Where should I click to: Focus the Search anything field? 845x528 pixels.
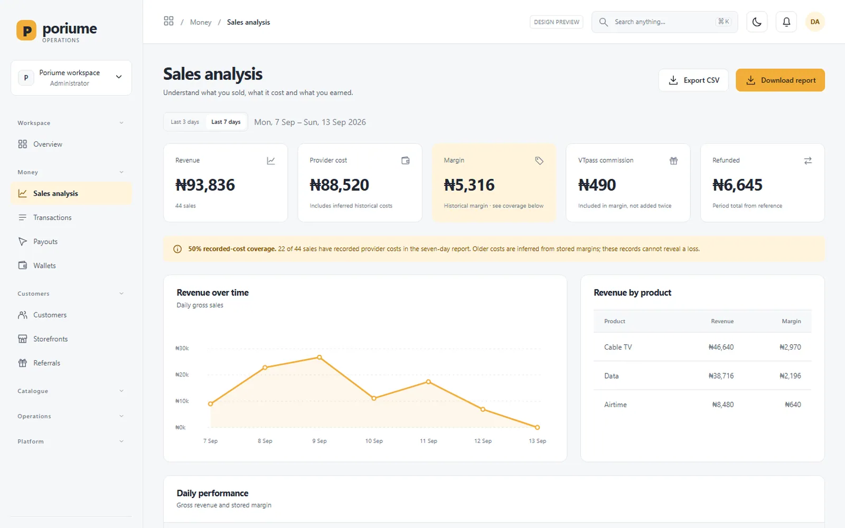pos(665,22)
